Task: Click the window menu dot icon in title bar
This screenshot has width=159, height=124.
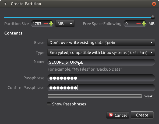Action: point(5,4)
